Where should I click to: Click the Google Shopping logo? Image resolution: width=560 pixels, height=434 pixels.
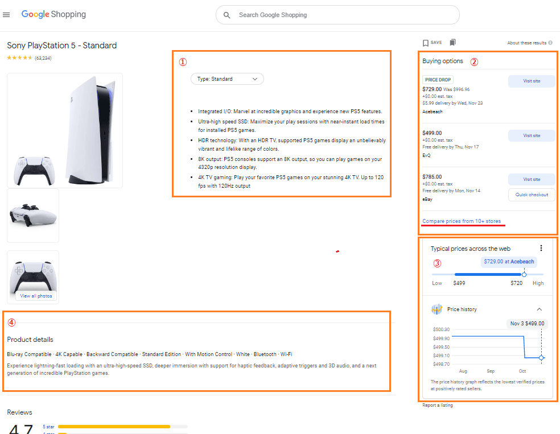click(x=53, y=14)
